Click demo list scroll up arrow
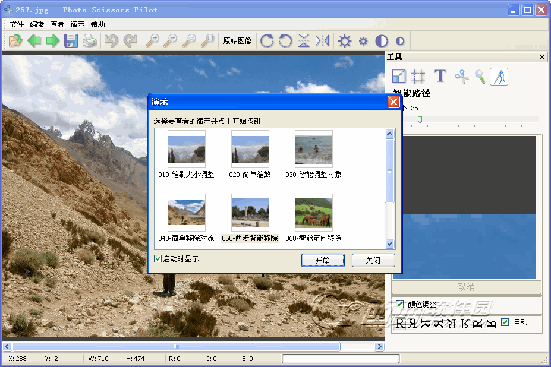Viewport: 551px width, 367px height. tap(389, 134)
